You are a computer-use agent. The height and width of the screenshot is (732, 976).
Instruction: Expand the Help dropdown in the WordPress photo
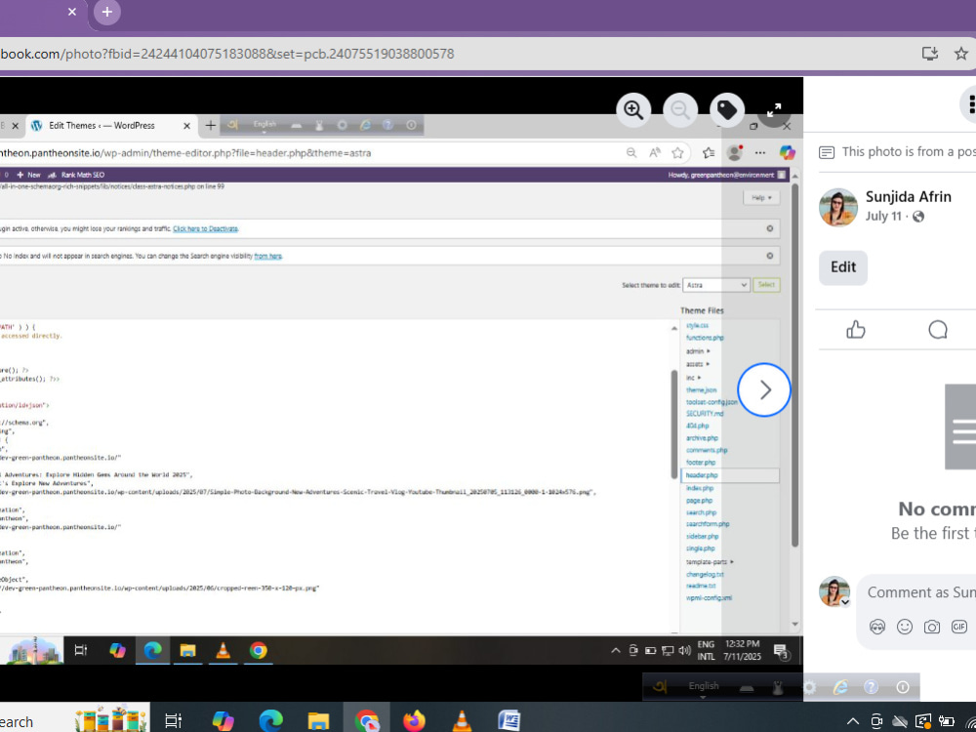click(x=761, y=197)
